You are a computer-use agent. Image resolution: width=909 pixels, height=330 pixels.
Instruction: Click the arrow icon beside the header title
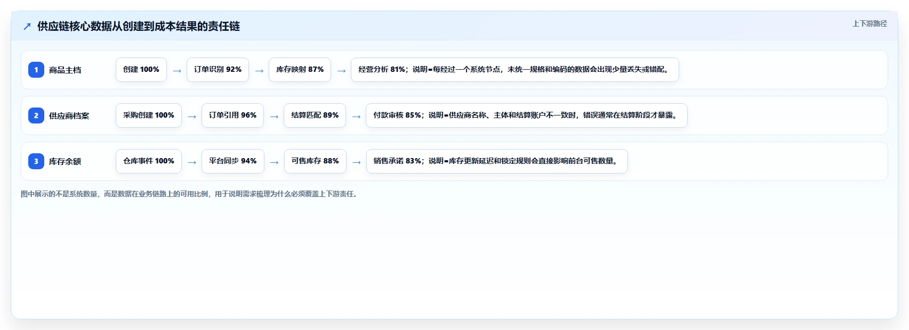tap(27, 26)
